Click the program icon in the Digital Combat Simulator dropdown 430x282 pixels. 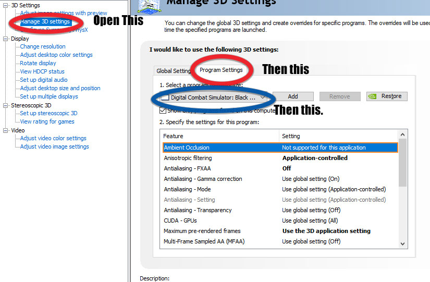[165, 97]
